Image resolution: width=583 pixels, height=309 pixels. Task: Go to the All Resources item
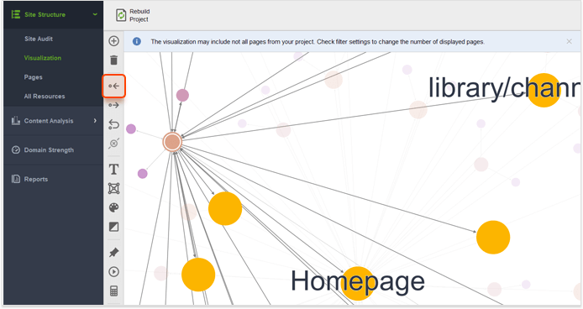pos(45,97)
